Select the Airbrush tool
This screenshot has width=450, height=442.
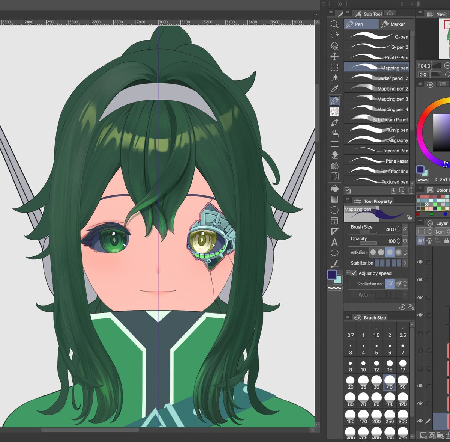pos(334,133)
